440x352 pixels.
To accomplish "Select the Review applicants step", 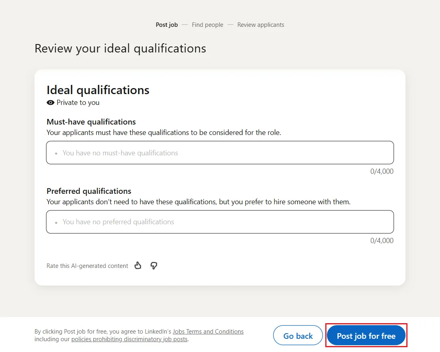I will (x=260, y=24).
